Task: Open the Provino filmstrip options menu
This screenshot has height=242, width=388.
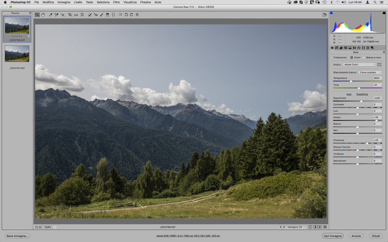Action: pos(30,13)
